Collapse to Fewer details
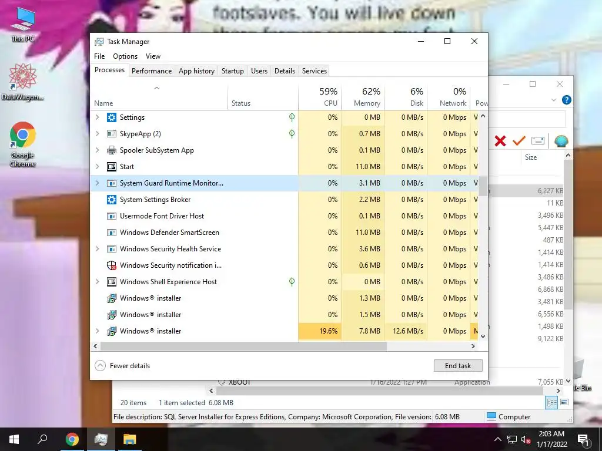 click(122, 365)
